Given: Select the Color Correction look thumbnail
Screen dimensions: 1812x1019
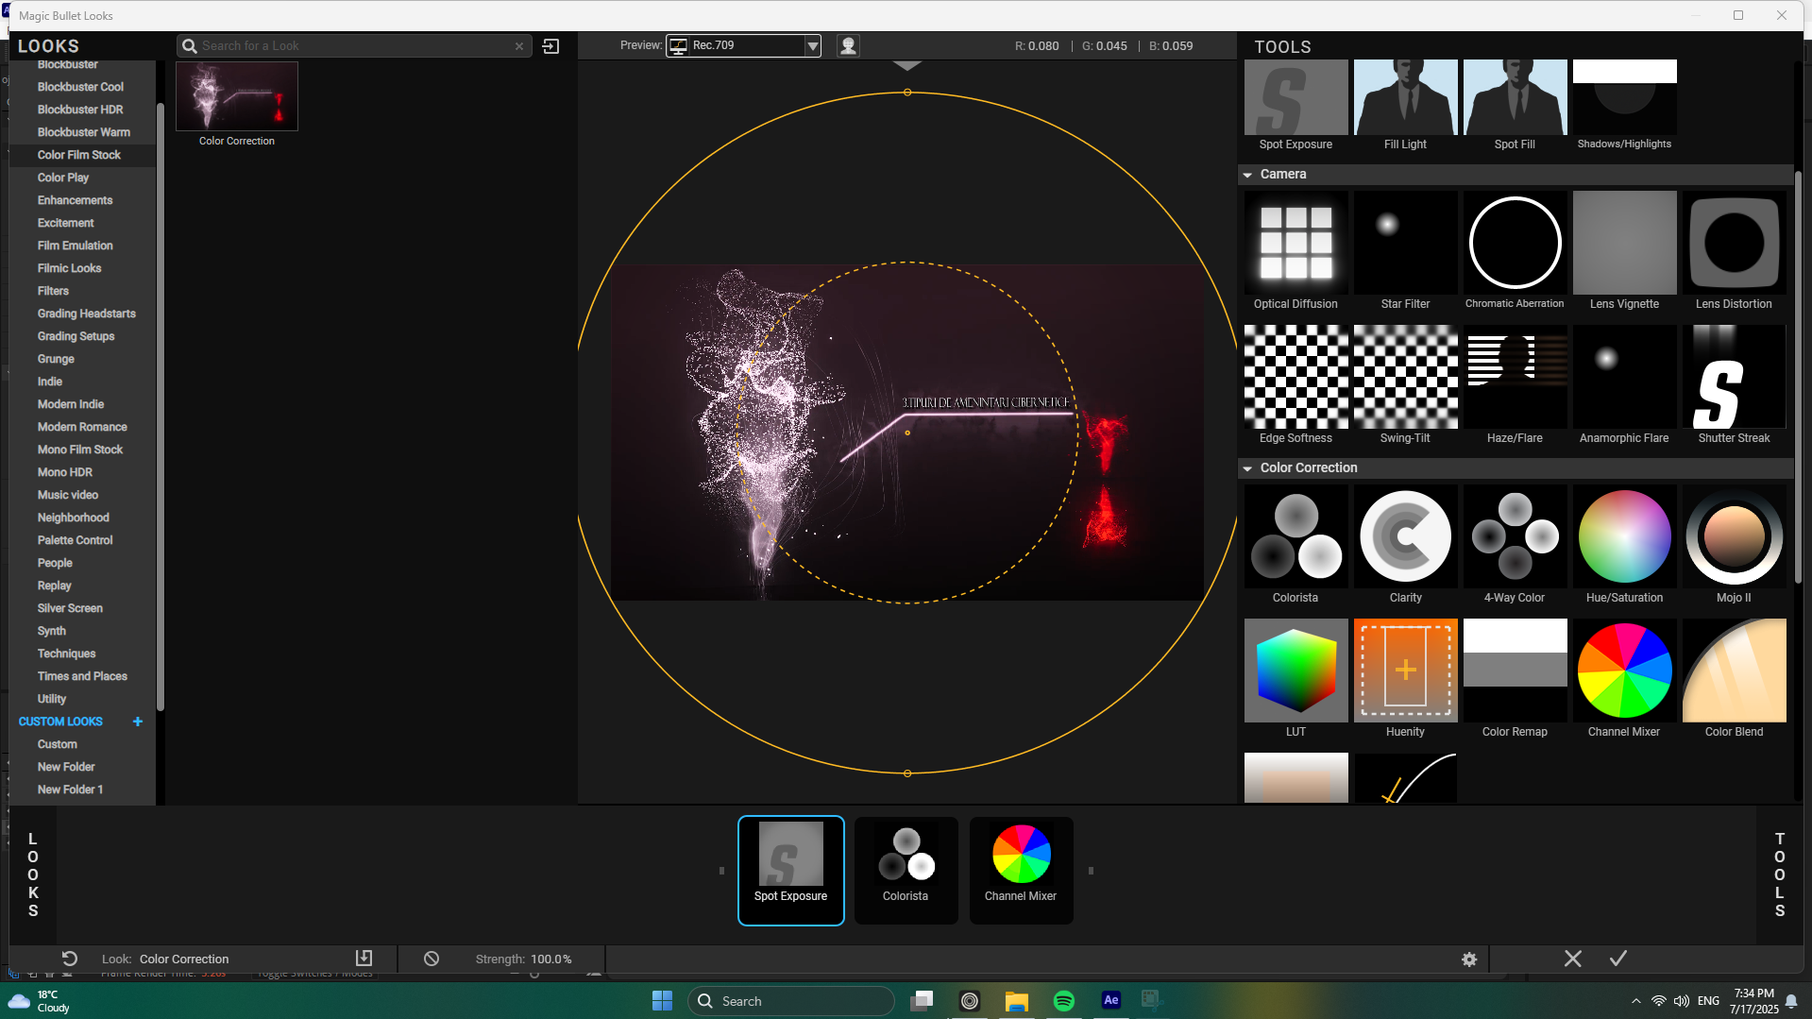Looking at the screenshot, I should click(x=237, y=96).
